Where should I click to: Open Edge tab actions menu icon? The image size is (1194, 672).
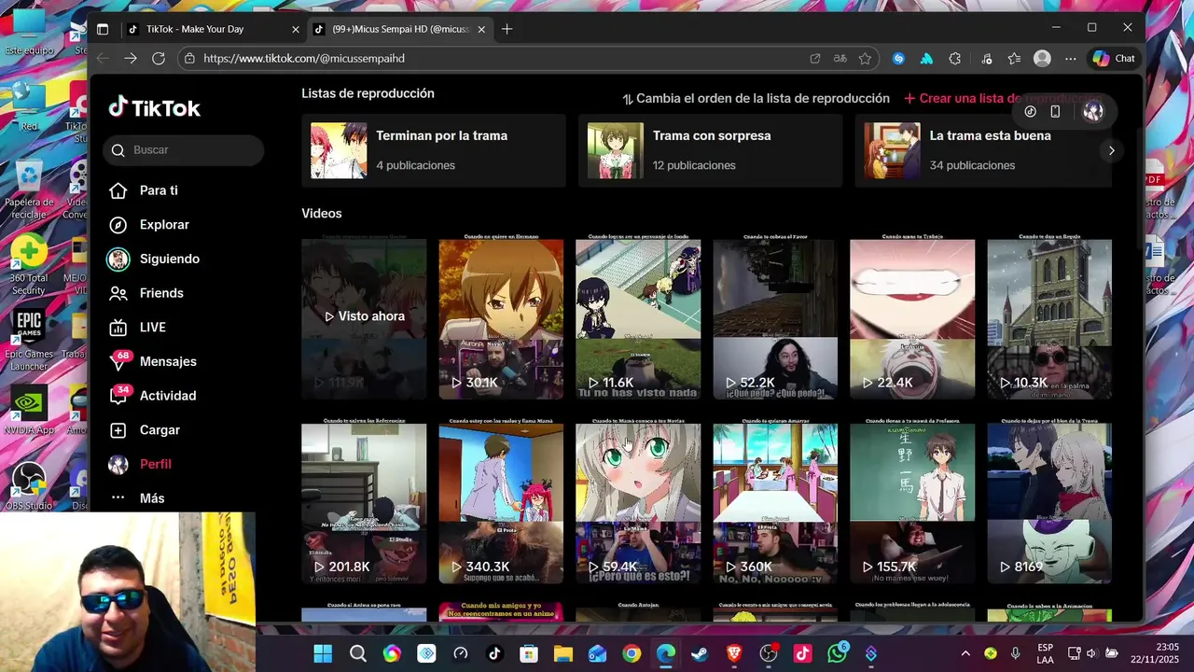coord(103,29)
